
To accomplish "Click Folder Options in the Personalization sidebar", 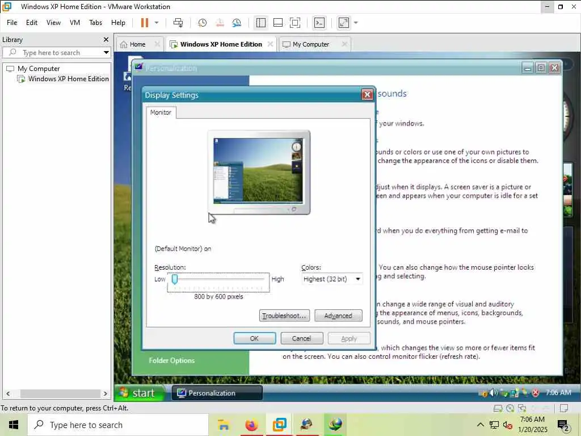I will pyautogui.click(x=171, y=360).
